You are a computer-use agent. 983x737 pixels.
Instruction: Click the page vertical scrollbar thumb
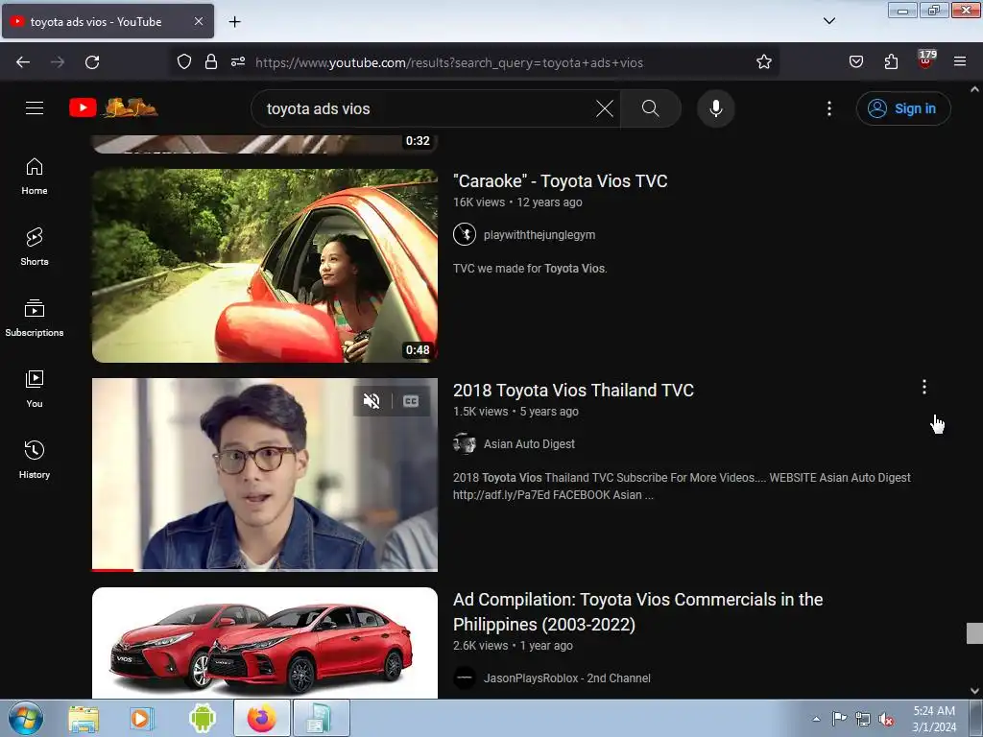(x=974, y=633)
